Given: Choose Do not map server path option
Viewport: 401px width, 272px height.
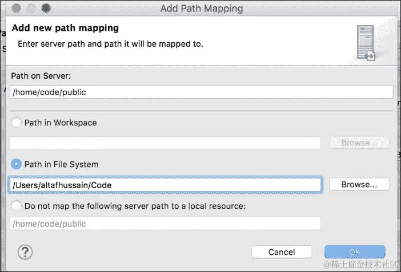Looking at the screenshot, I should pyautogui.click(x=16, y=206).
